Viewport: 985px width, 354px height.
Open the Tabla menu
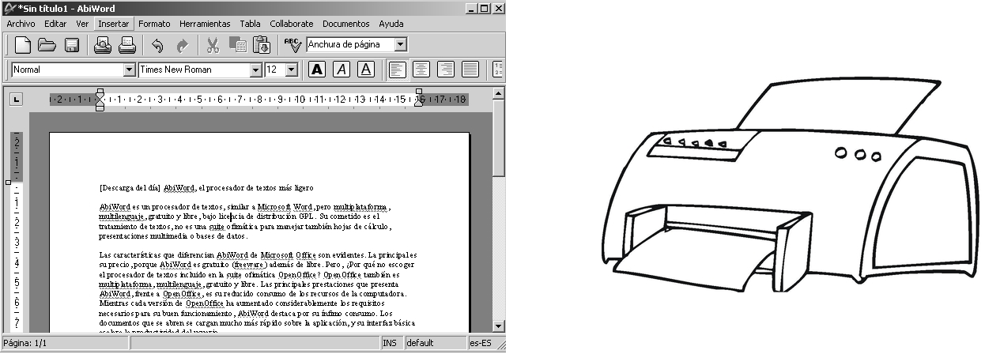coord(250,24)
